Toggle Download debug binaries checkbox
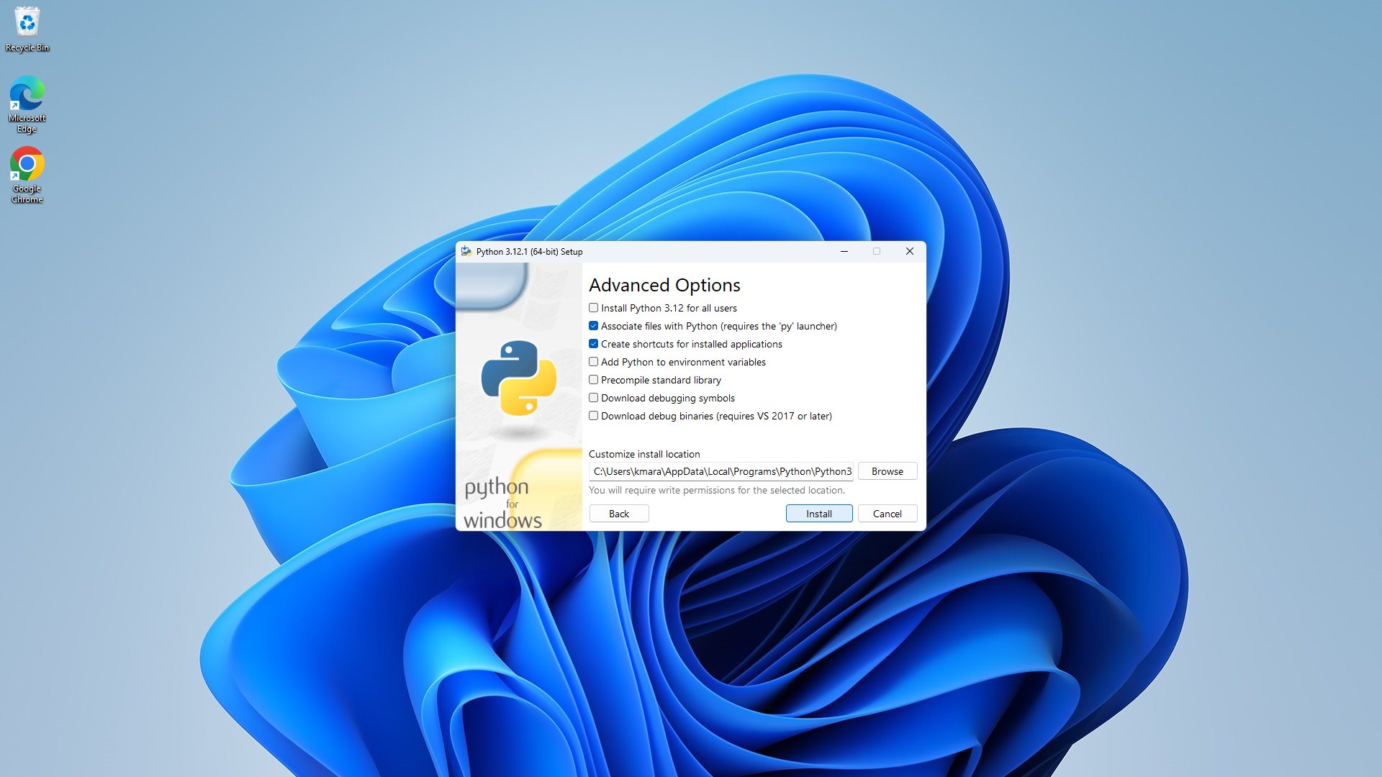The height and width of the screenshot is (777, 1382). [x=593, y=416]
